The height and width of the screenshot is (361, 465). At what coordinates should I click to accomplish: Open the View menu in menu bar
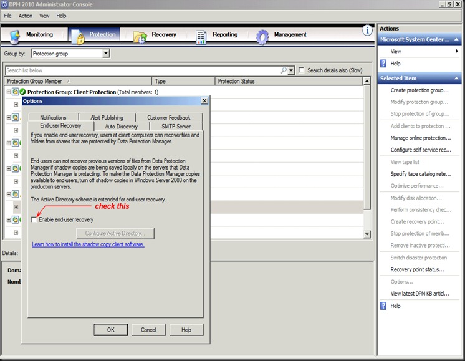(44, 16)
